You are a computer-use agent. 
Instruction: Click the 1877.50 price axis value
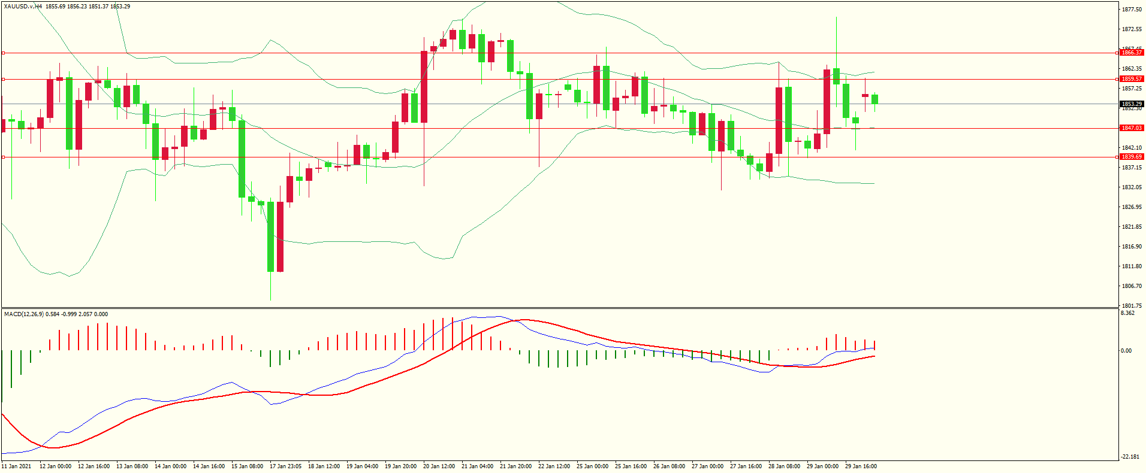pos(1132,10)
